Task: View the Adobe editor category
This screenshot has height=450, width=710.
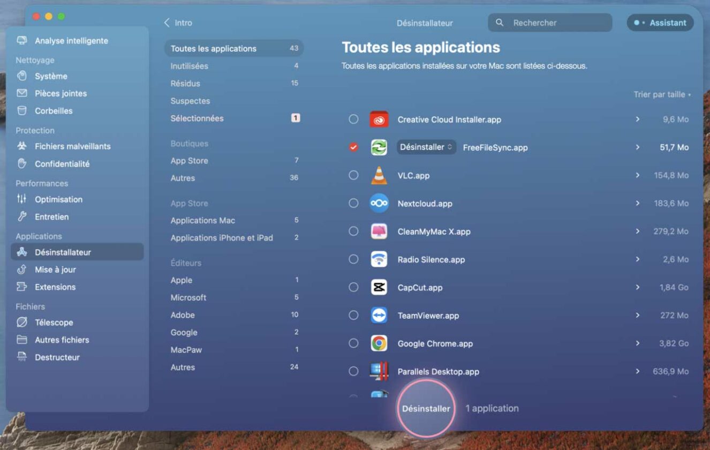Action: tap(182, 315)
